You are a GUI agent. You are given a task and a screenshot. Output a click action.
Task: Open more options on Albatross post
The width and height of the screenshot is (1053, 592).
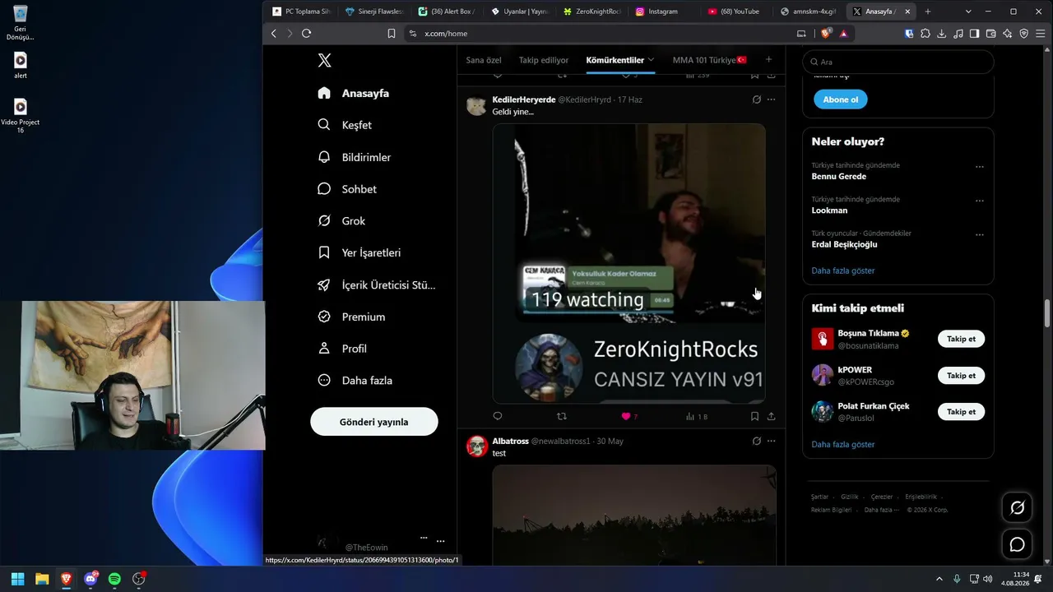coord(771,441)
